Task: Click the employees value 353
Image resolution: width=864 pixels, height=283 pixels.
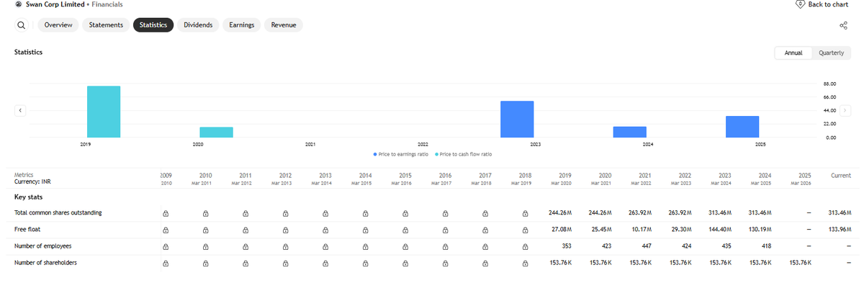Action: (x=566, y=246)
